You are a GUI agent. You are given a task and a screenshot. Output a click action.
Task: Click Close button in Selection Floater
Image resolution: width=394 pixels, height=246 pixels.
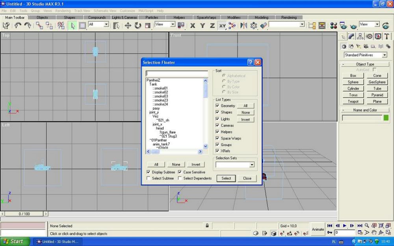point(247,178)
